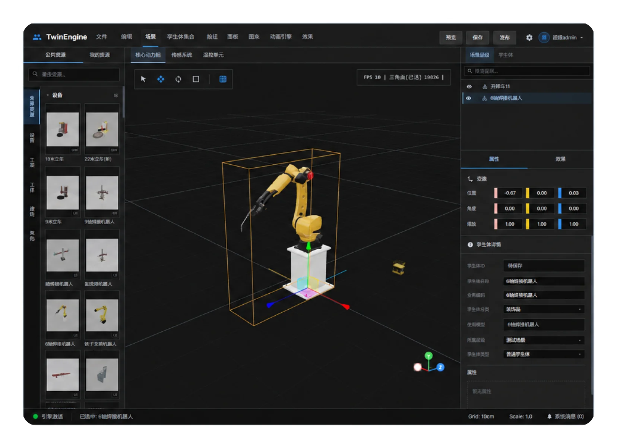Open the 动画引擎 menu
This screenshot has height=448, width=617.
(x=281, y=37)
